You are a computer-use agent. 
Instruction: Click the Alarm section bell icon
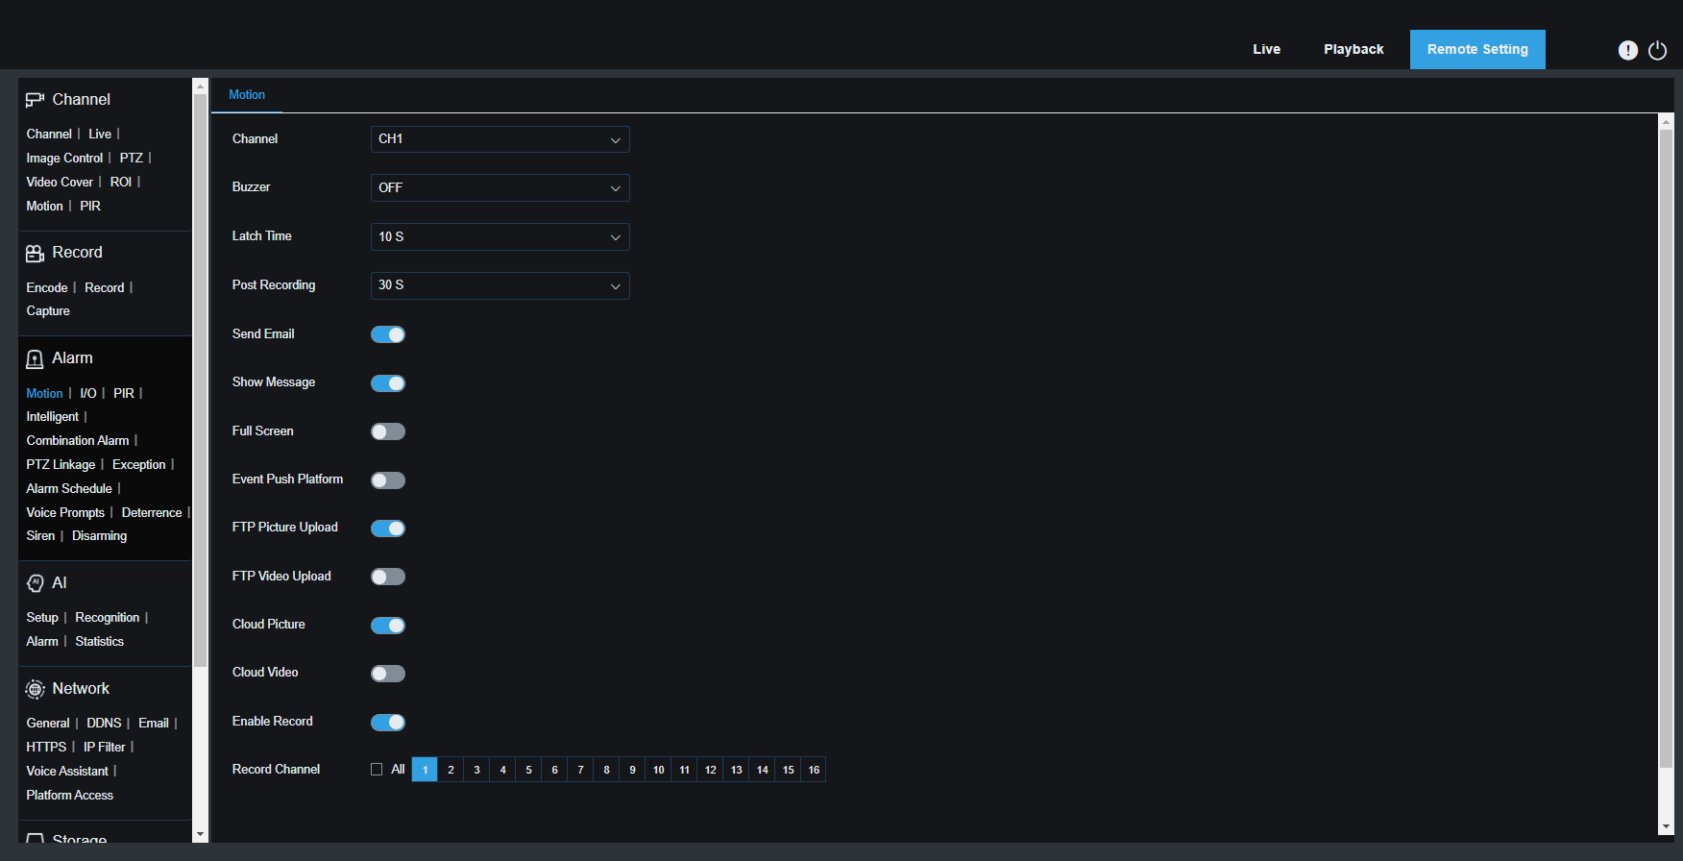(35, 358)
